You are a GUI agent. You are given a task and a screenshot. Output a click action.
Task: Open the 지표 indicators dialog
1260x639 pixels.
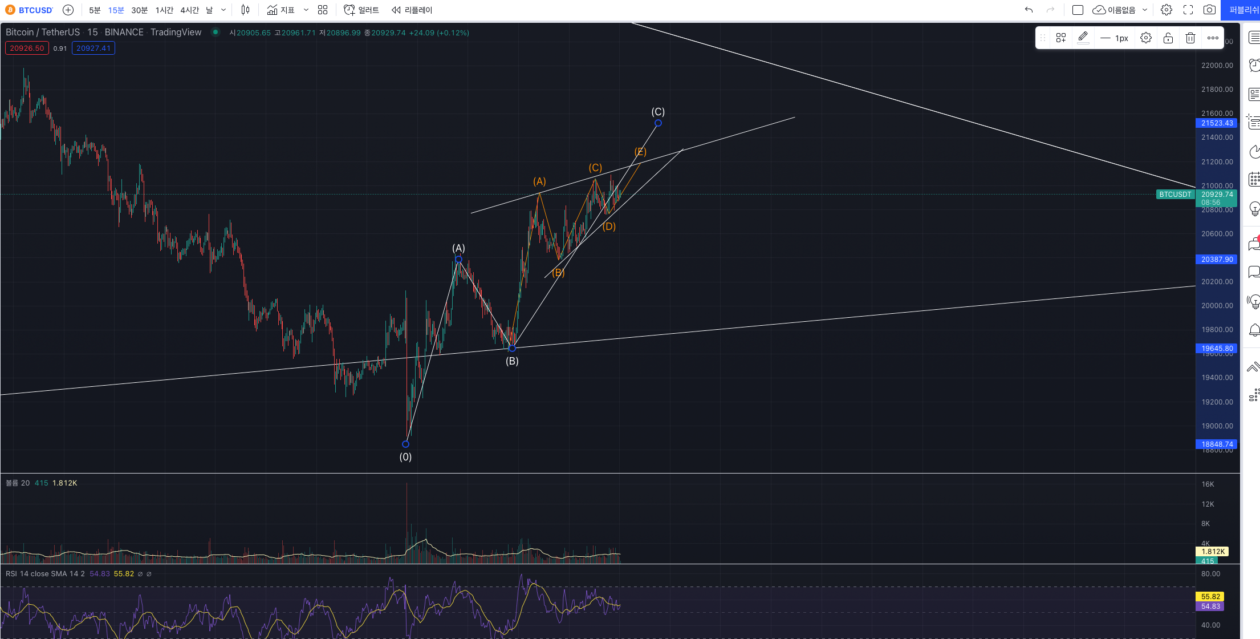pos(281,10)
